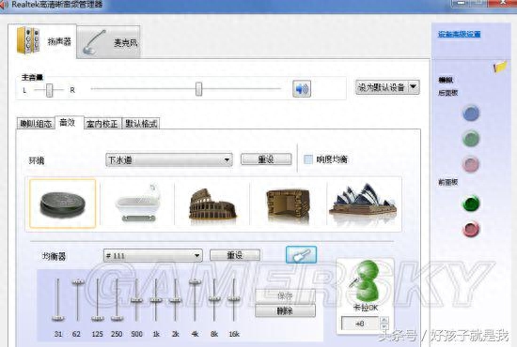Adjust the 1k equalizer slider
Viewport: 517px width, 347px height.
(156, 300)
